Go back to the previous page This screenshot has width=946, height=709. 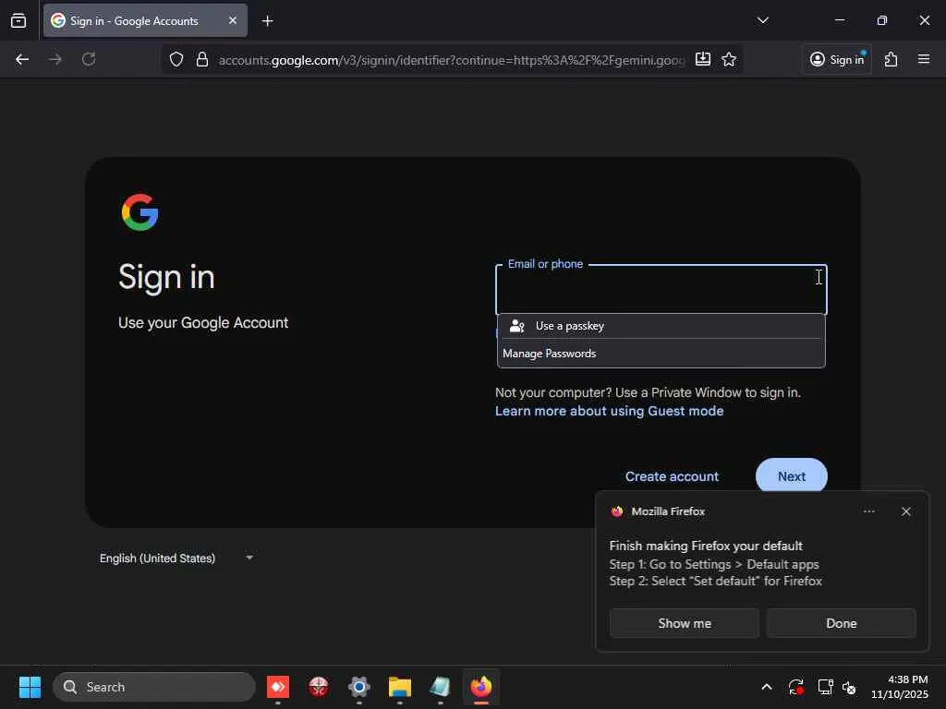tap(22, 59)
